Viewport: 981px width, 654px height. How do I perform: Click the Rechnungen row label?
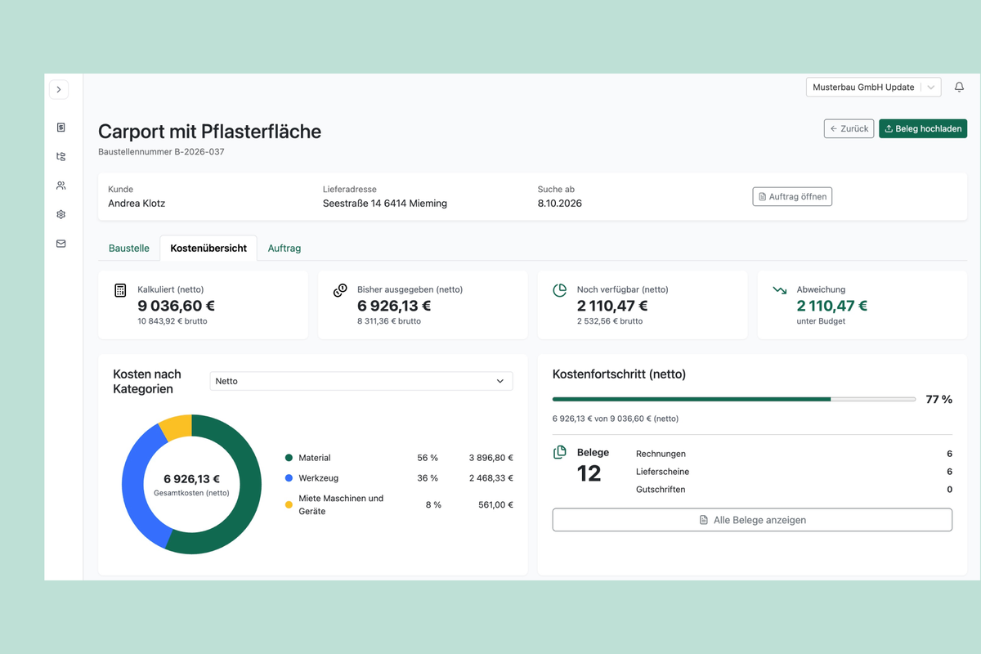661,454
